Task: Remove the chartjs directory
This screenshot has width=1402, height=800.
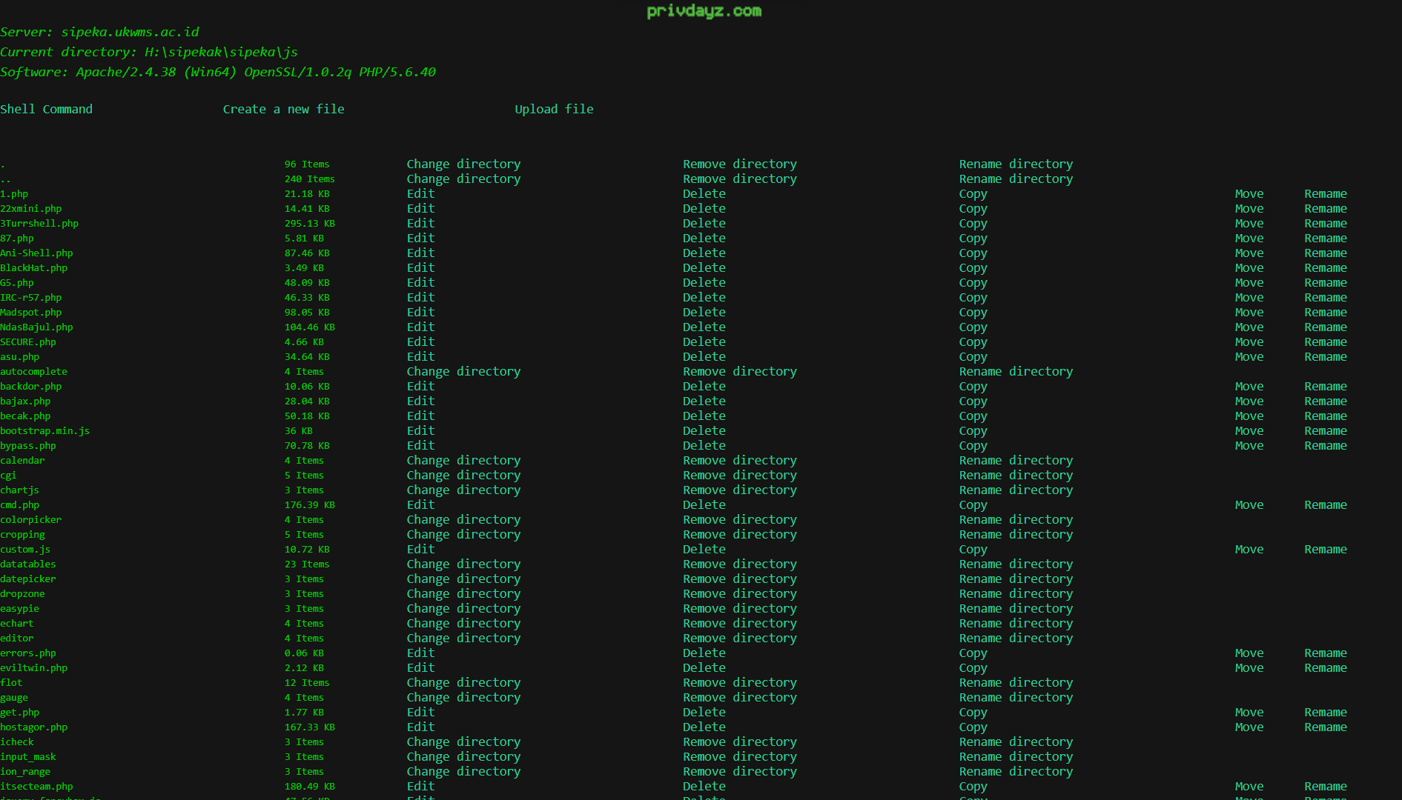Action: click(739, 490)
